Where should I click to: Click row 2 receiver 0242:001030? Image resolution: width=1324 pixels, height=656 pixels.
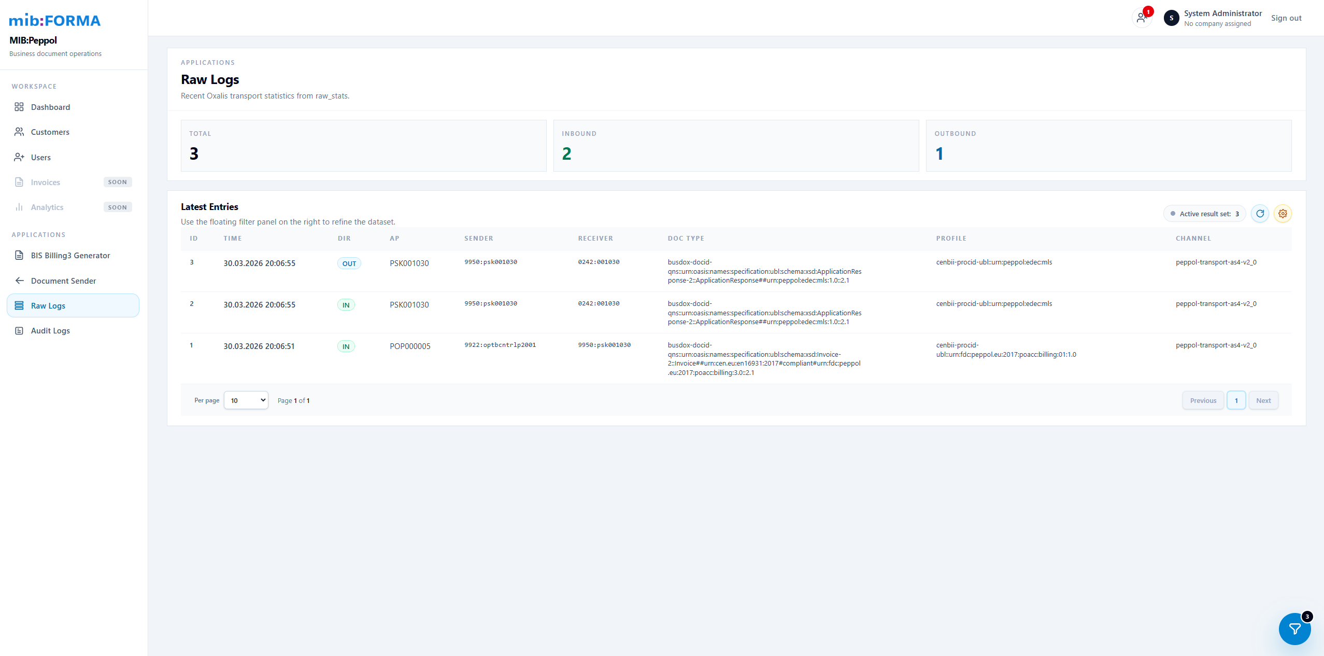(599, 303)
